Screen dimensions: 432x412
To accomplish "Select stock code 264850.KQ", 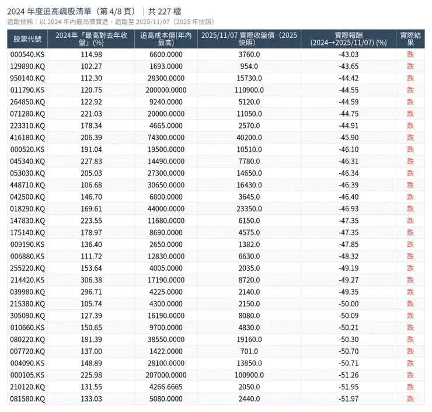I will [27, 102].
